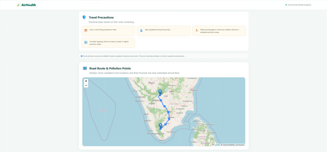This screenshot has width=327, height=152.
Task: Click the protective mask face icon
Action: pyautogui.click(x=86, y=30)
